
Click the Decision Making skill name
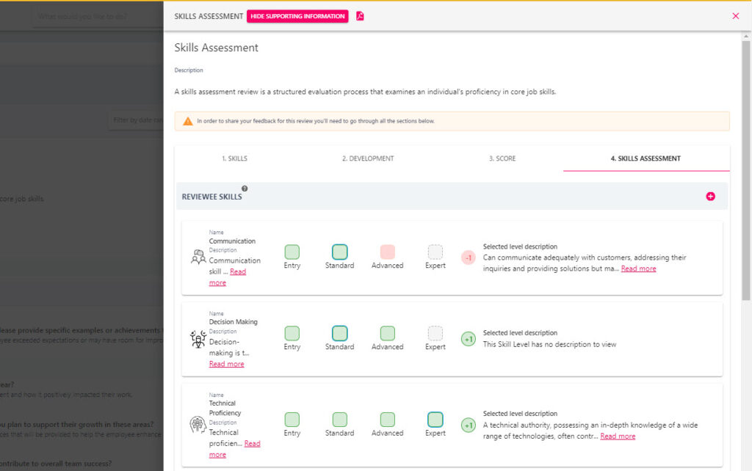[x=233, y=322]
